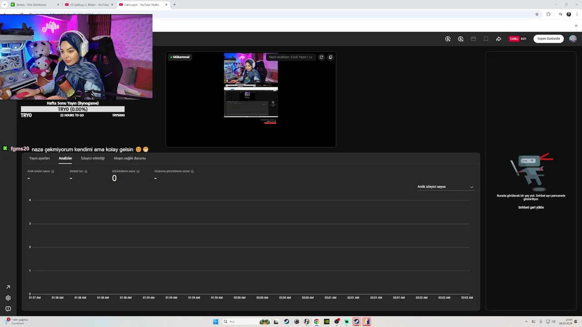
Task: Click the sidebar arrow-out icon
Action: [8, 287]
